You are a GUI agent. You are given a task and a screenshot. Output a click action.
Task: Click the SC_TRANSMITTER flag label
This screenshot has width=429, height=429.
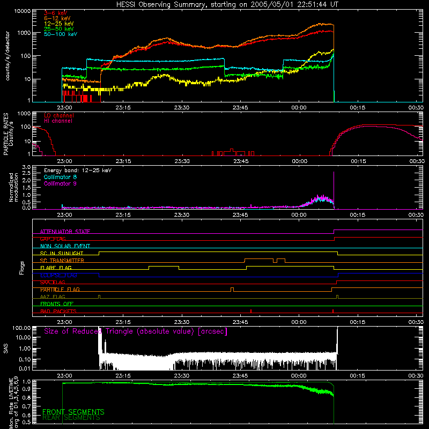(62, 261)
